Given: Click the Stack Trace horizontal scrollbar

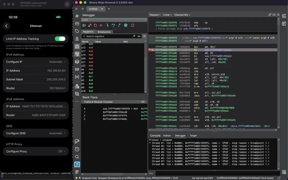Looking at the screenshot, I should pos(114,175).
